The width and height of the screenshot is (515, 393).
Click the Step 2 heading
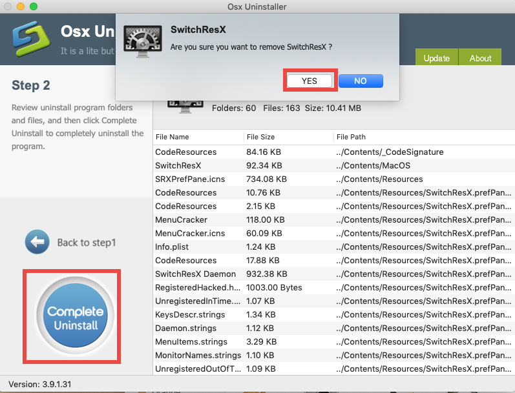(31, 85)
